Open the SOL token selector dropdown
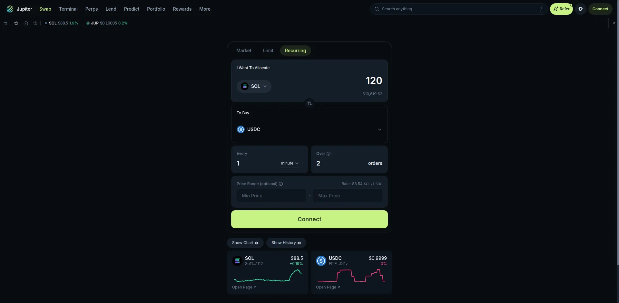The width and height of the screenshot is (619, 303). point(254,86)
